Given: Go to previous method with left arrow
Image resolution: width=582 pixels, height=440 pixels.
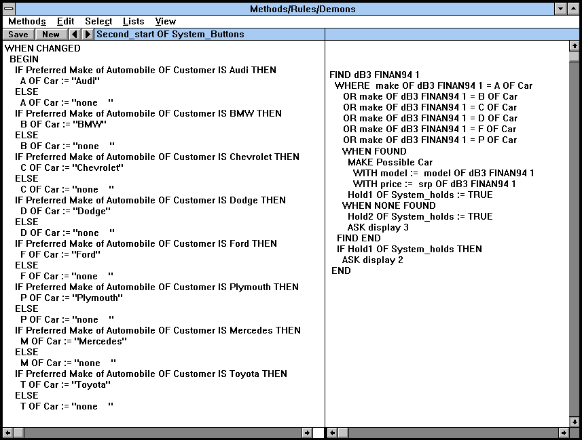Looking at the screenshot, I should [x=75, y=35].
